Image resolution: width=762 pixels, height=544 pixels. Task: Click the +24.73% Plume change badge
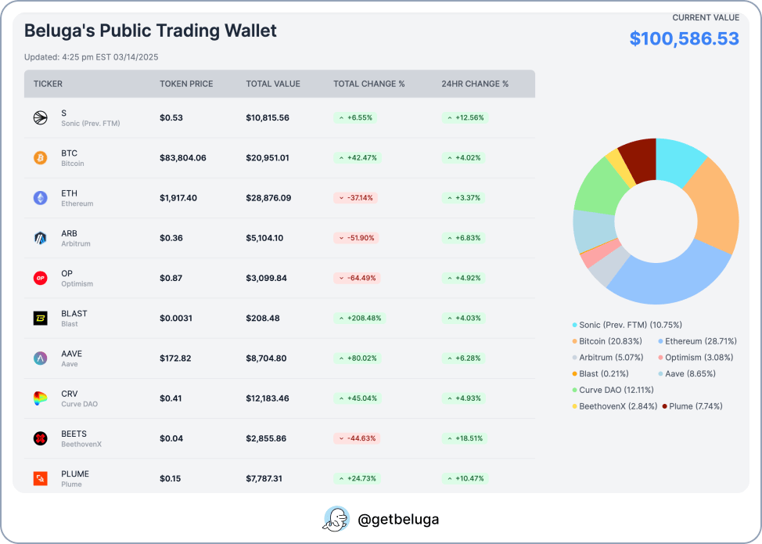[x=357, y=478]
